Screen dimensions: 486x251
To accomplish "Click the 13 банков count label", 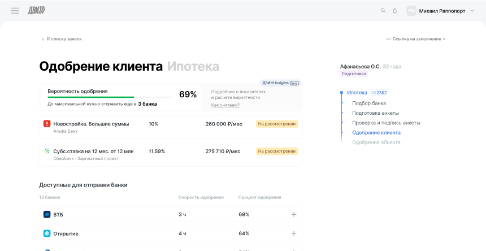I will coord(50,197).
